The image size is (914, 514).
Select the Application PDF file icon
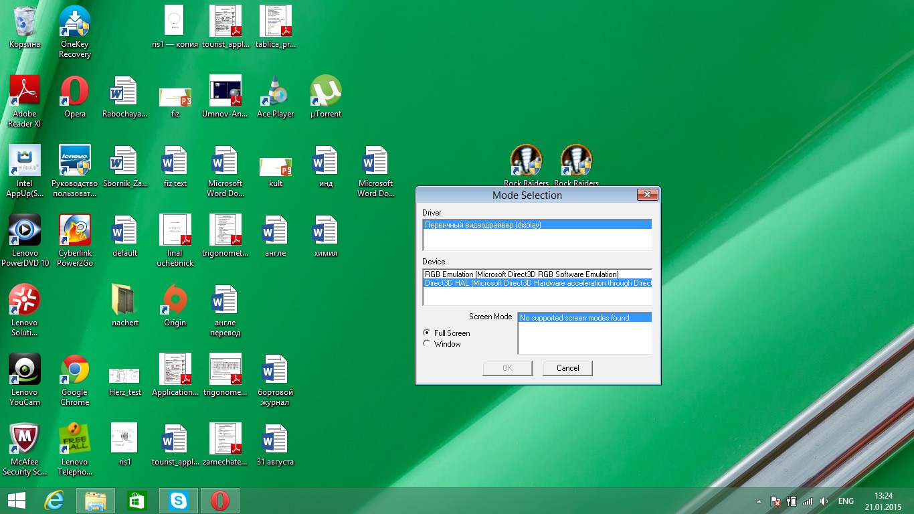click(x=175, y=375)
